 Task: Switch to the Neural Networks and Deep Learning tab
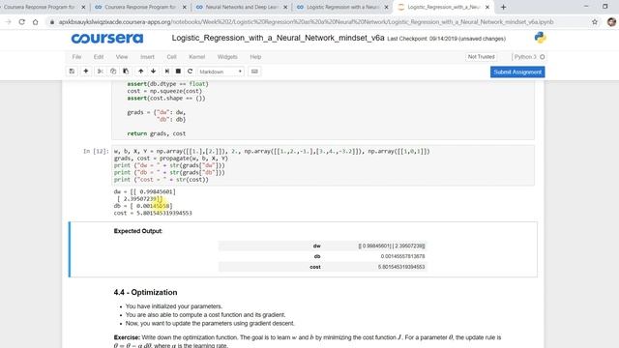242,7
